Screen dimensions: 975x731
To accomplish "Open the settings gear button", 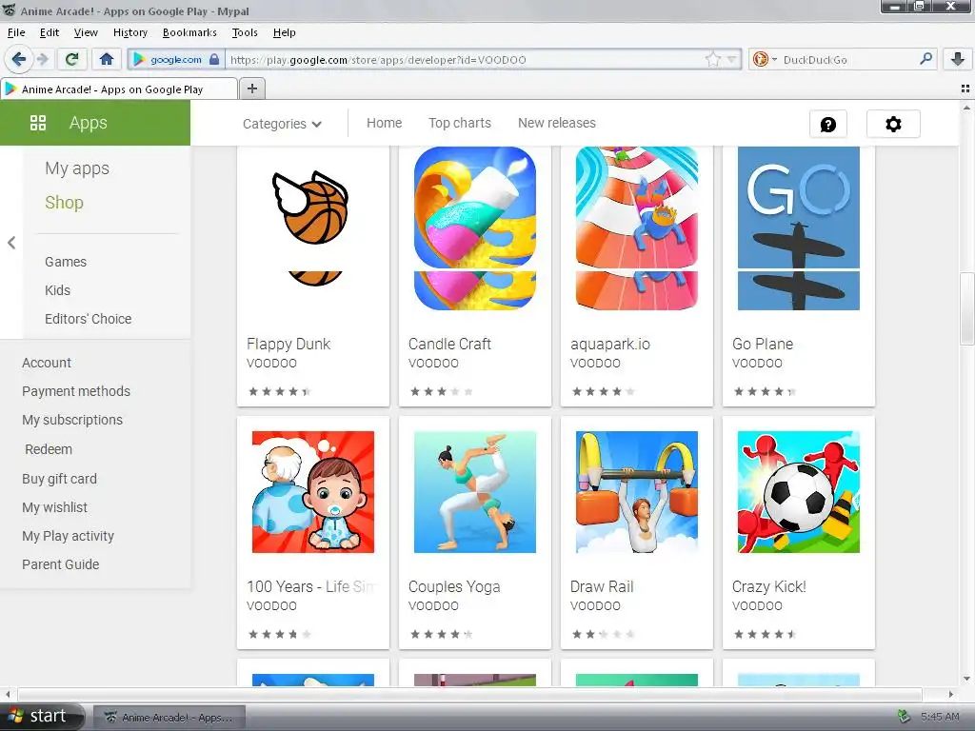I will coord(893,125).
